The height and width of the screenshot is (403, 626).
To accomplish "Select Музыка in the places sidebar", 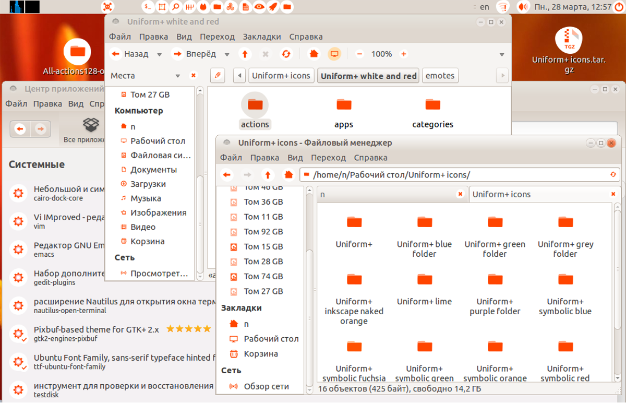I will [x=146, y=198].
